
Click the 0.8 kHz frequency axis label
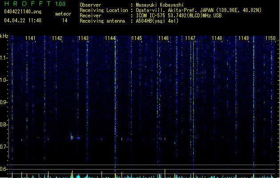3,125
